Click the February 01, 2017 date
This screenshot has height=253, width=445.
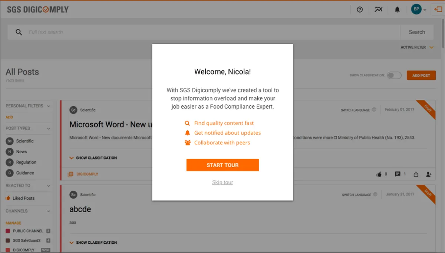pyautogui.click(x=399, y=110)
